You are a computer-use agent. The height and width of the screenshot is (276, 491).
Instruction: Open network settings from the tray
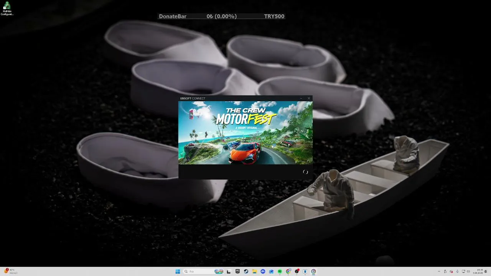point(463,271)
